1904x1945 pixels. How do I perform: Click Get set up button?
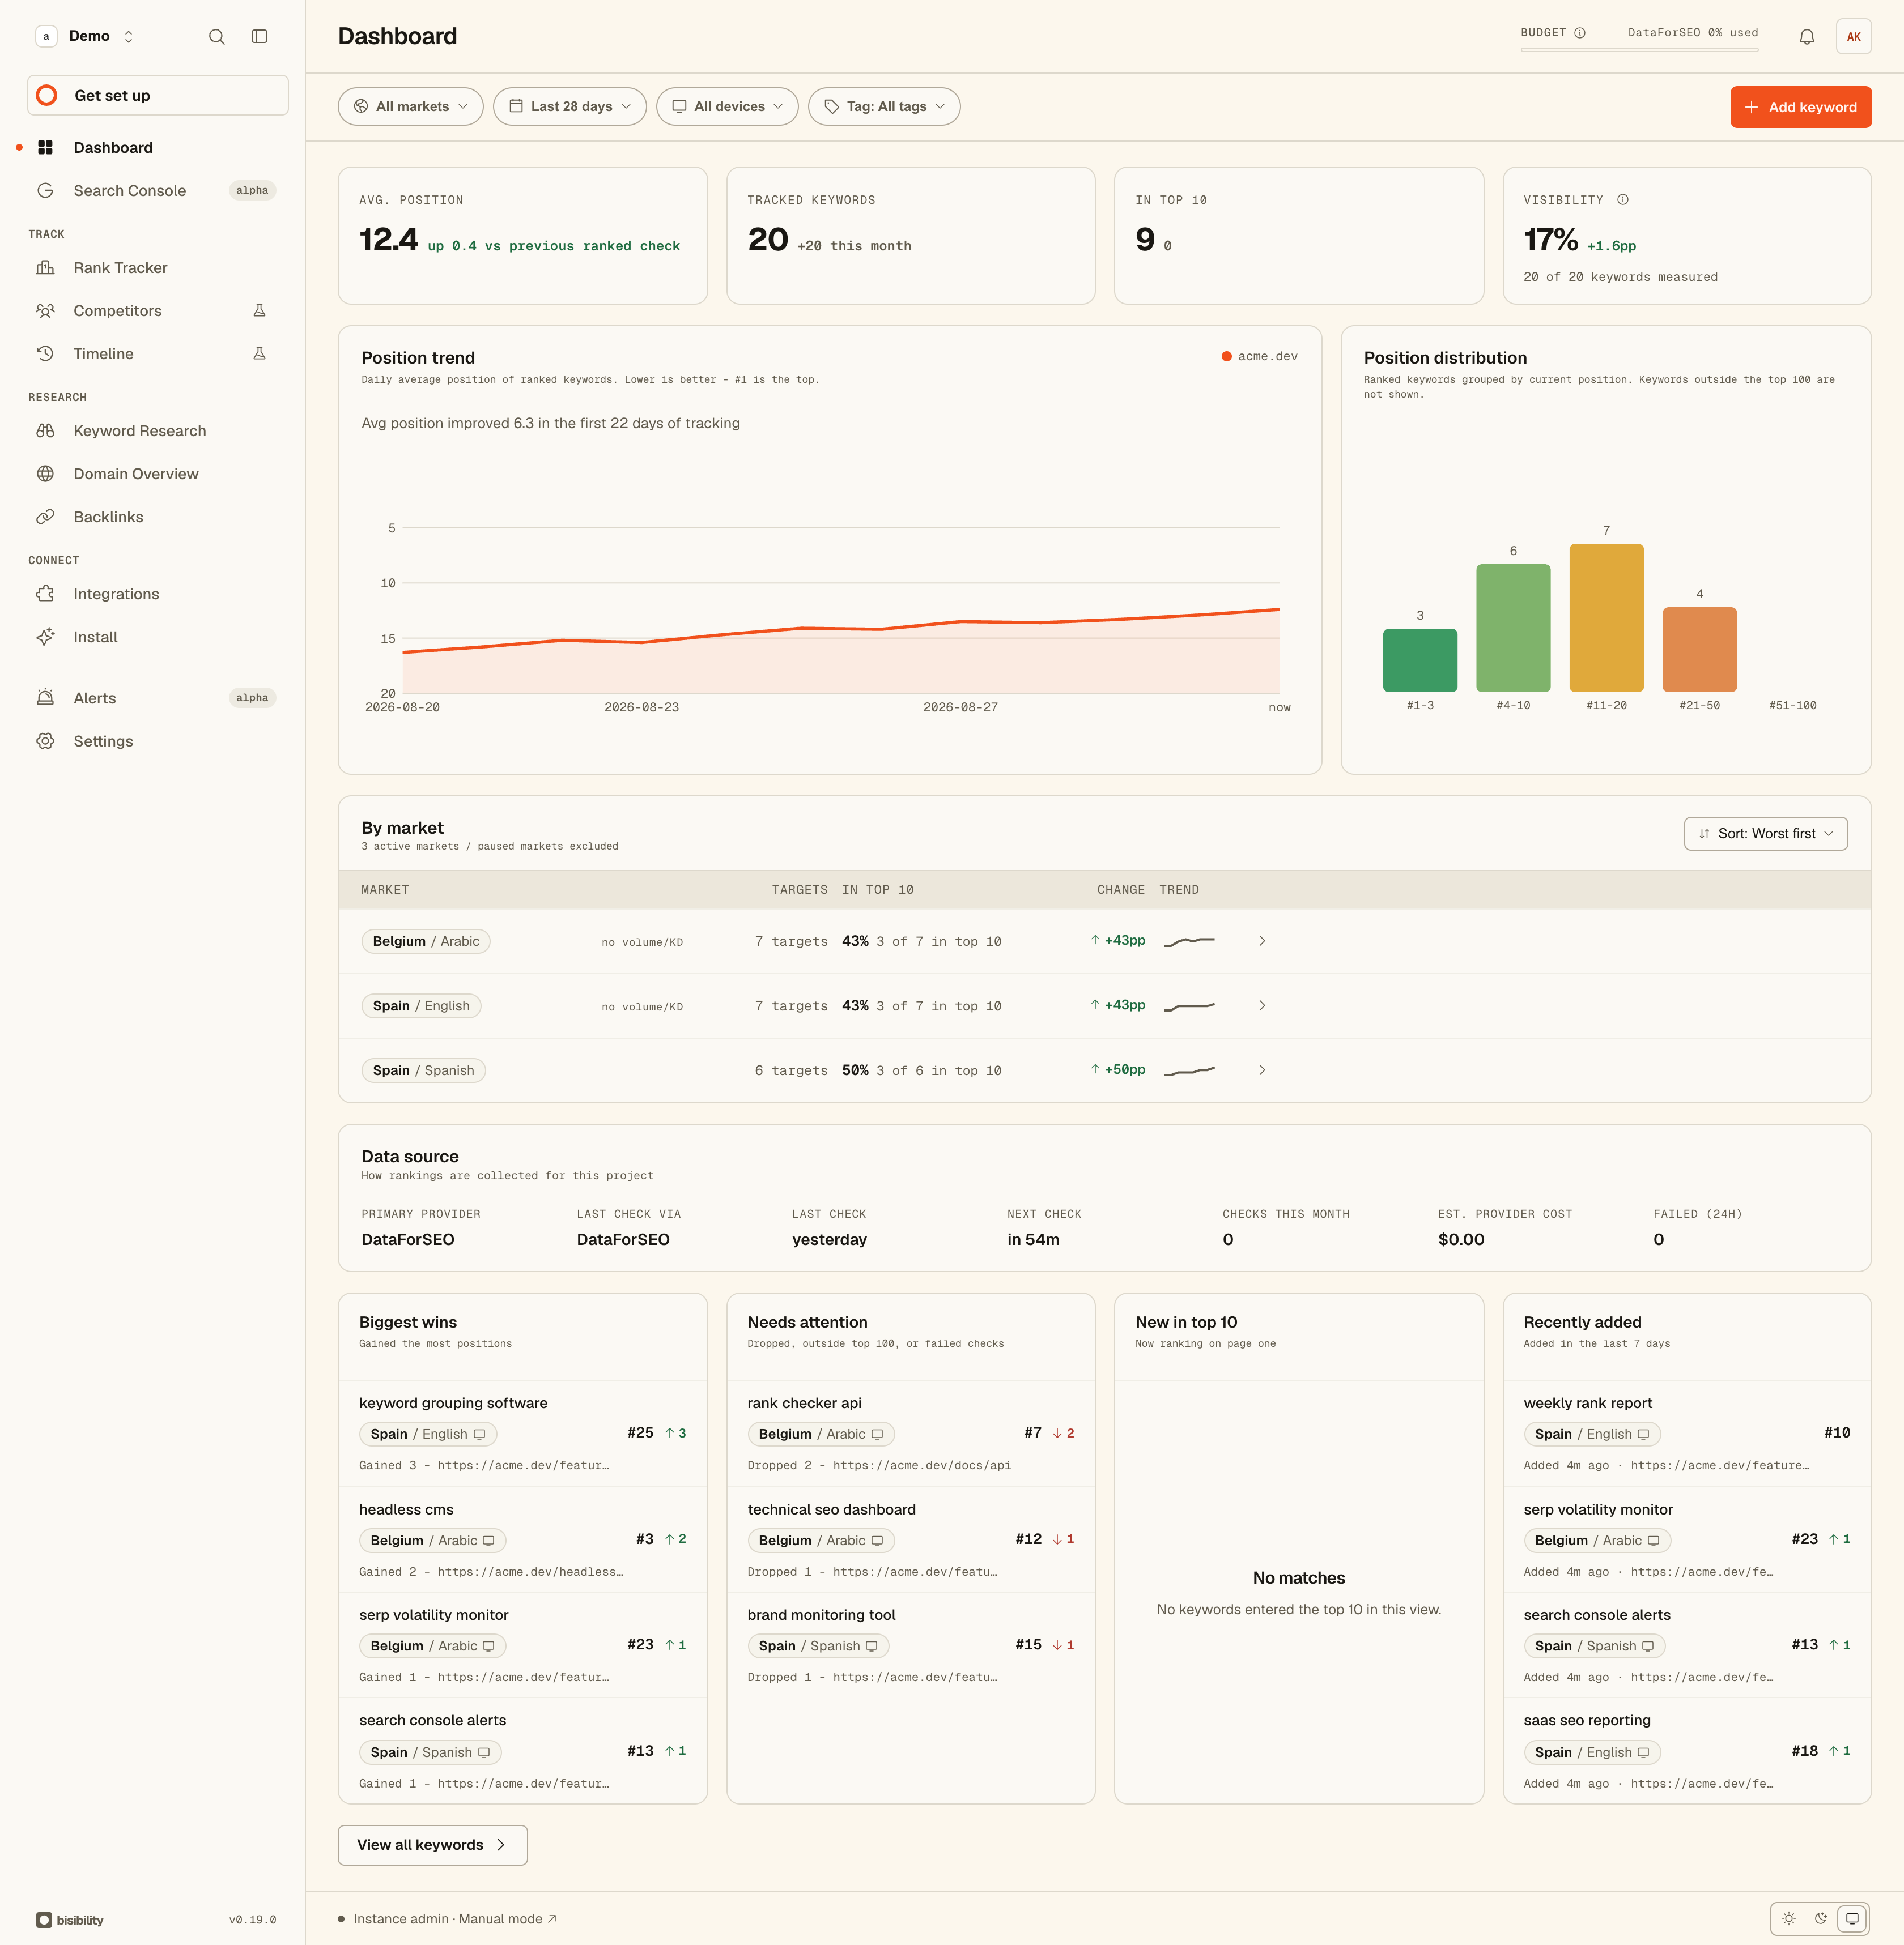click(158, 95)
